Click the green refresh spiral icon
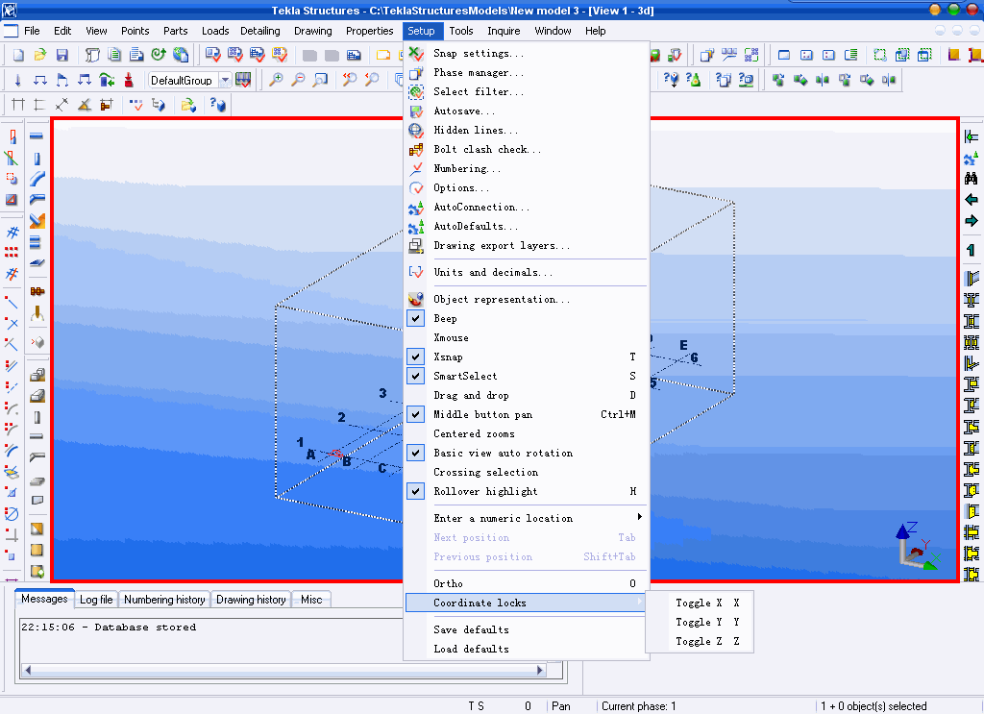Screen dimensions: 984x714 pos(159,55)
